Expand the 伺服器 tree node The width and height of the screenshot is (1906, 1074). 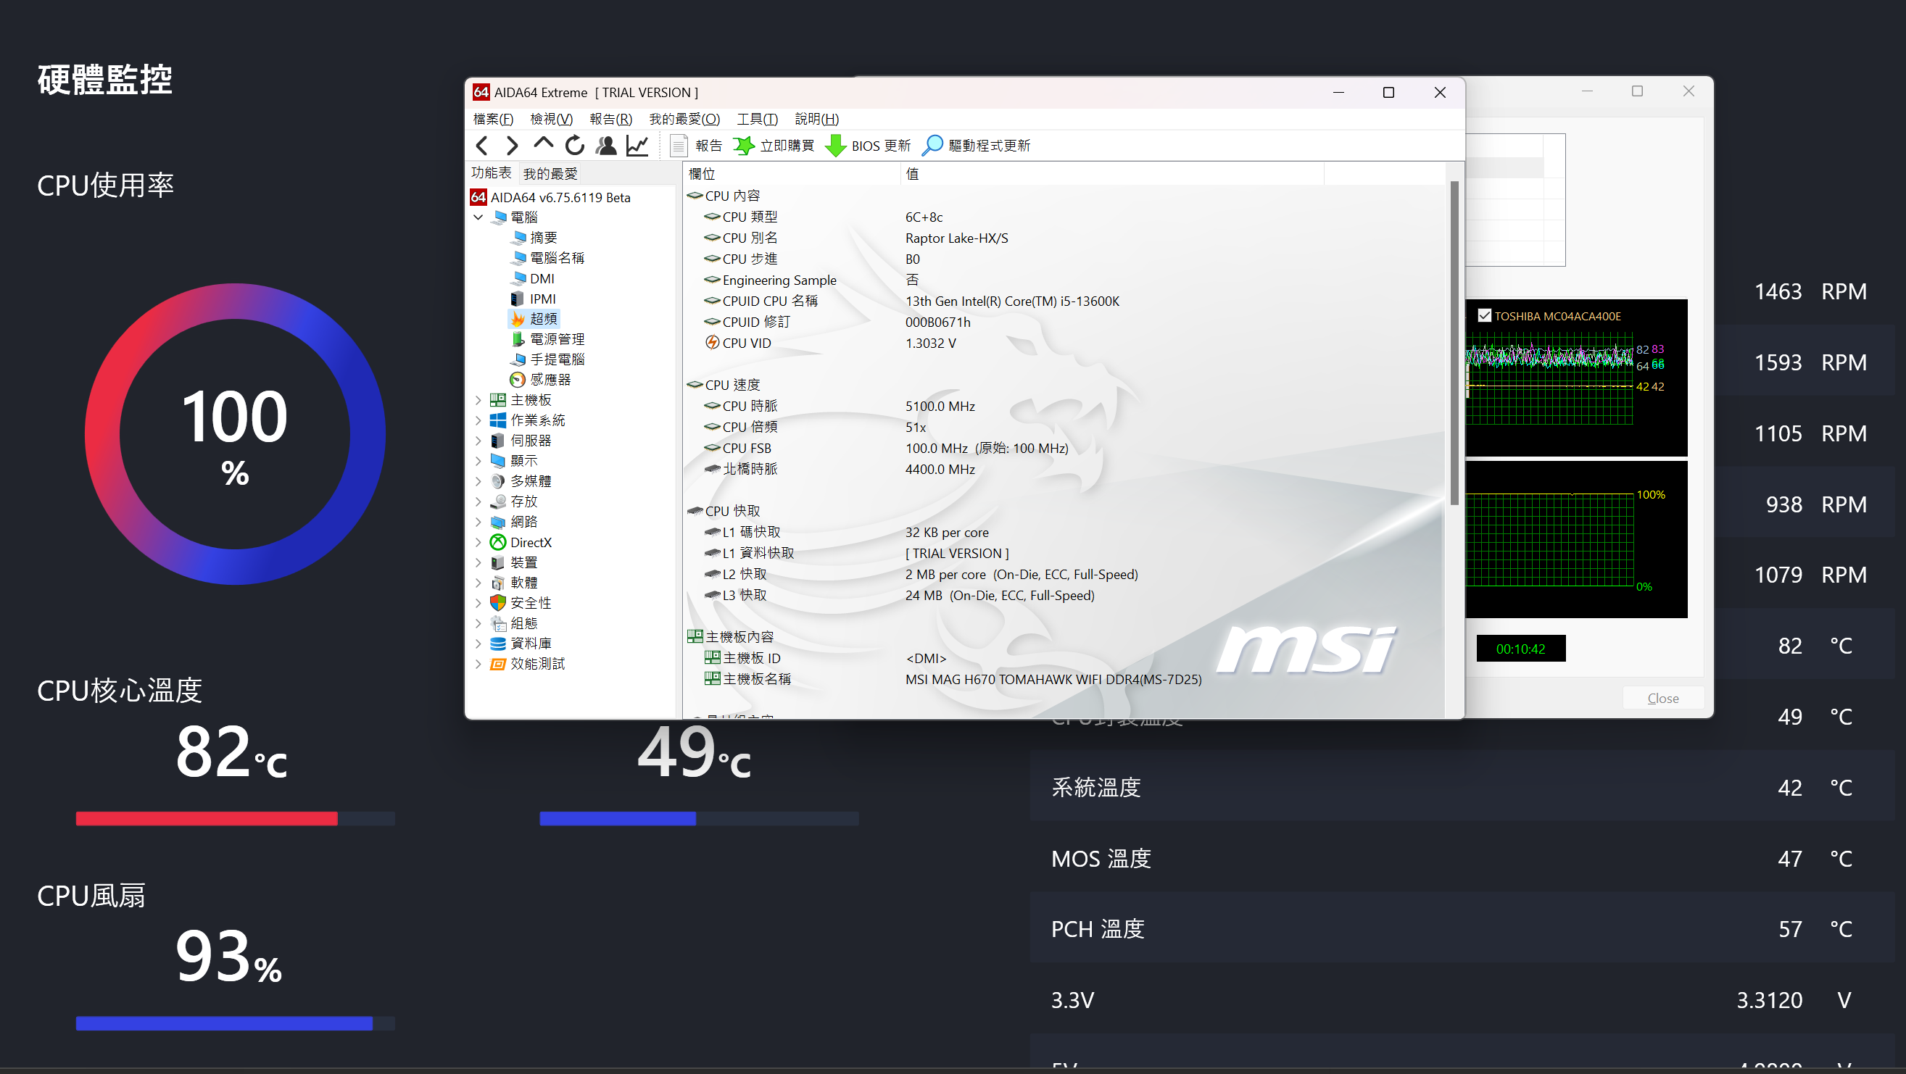pyautogui.click(x=478, y=441)
